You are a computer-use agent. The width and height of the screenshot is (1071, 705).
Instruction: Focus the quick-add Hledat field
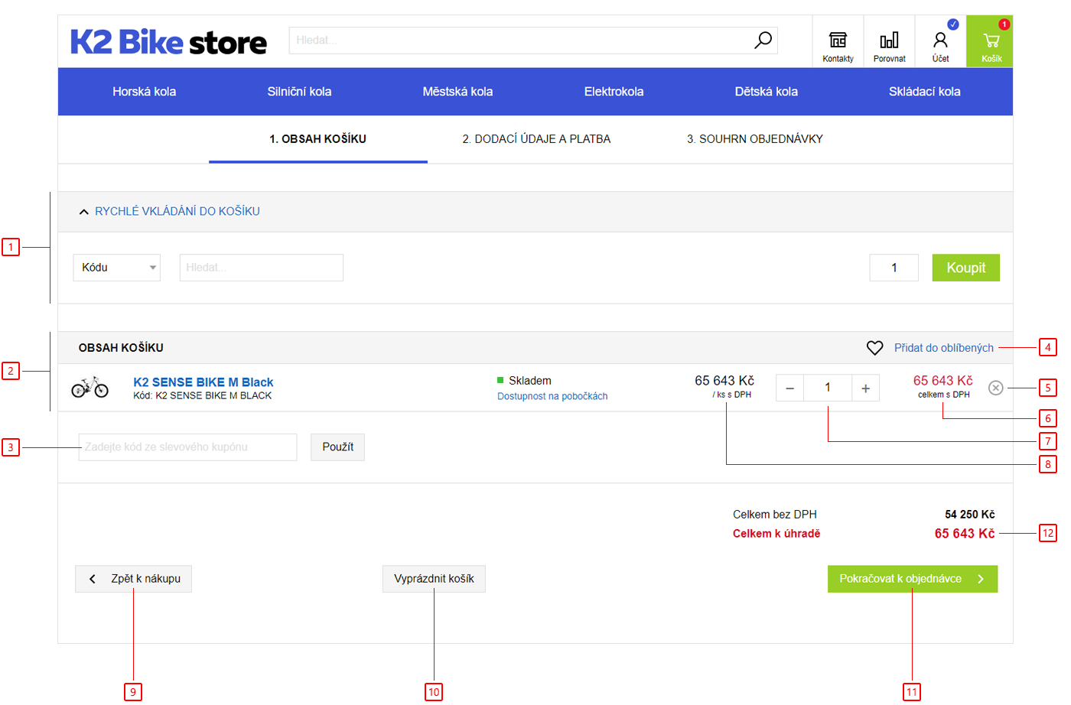(x=261, y=268)
